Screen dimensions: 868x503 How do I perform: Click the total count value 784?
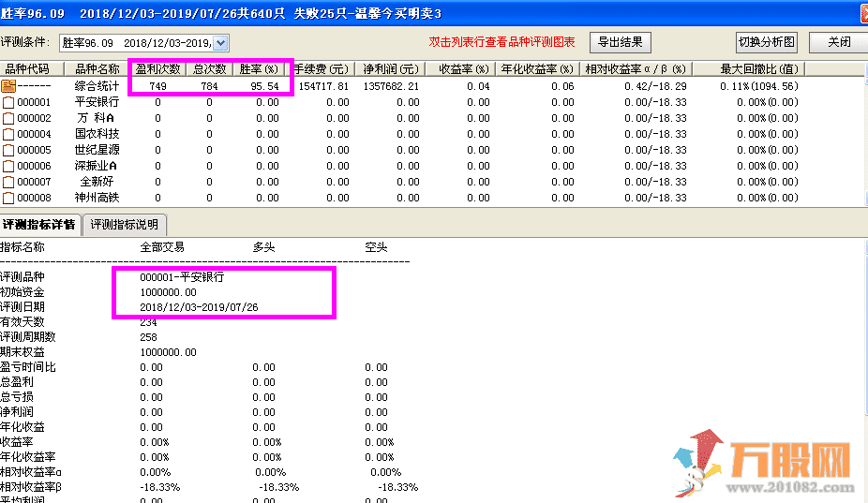pos(209,86)
